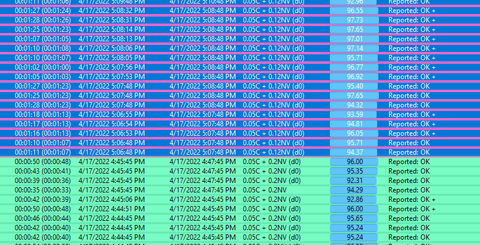The image size is (480, 245).
Task: Select the sent time 4/17/2022 4:45:06 PM
Action: point(111,200)
